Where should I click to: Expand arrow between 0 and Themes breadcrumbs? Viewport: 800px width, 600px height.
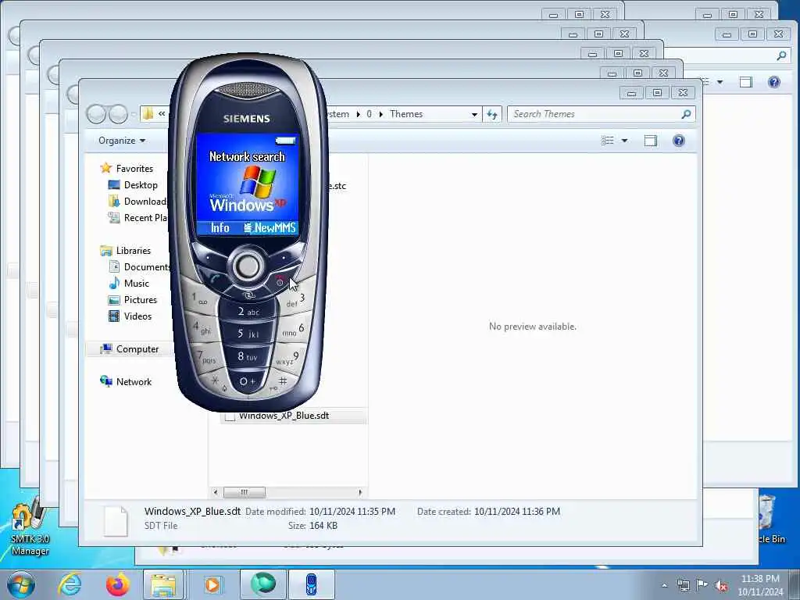pos(380,114)
